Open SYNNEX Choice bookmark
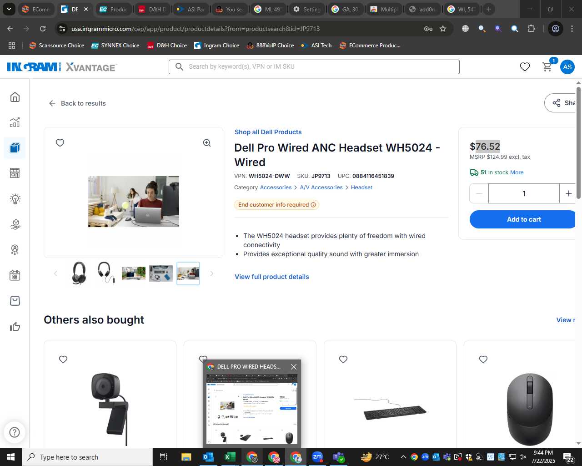 click(115, 46)
